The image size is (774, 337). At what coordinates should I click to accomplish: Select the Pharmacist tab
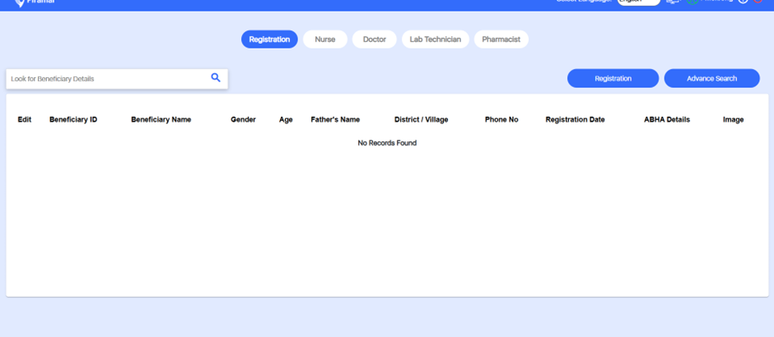click(x=501, y=39)
